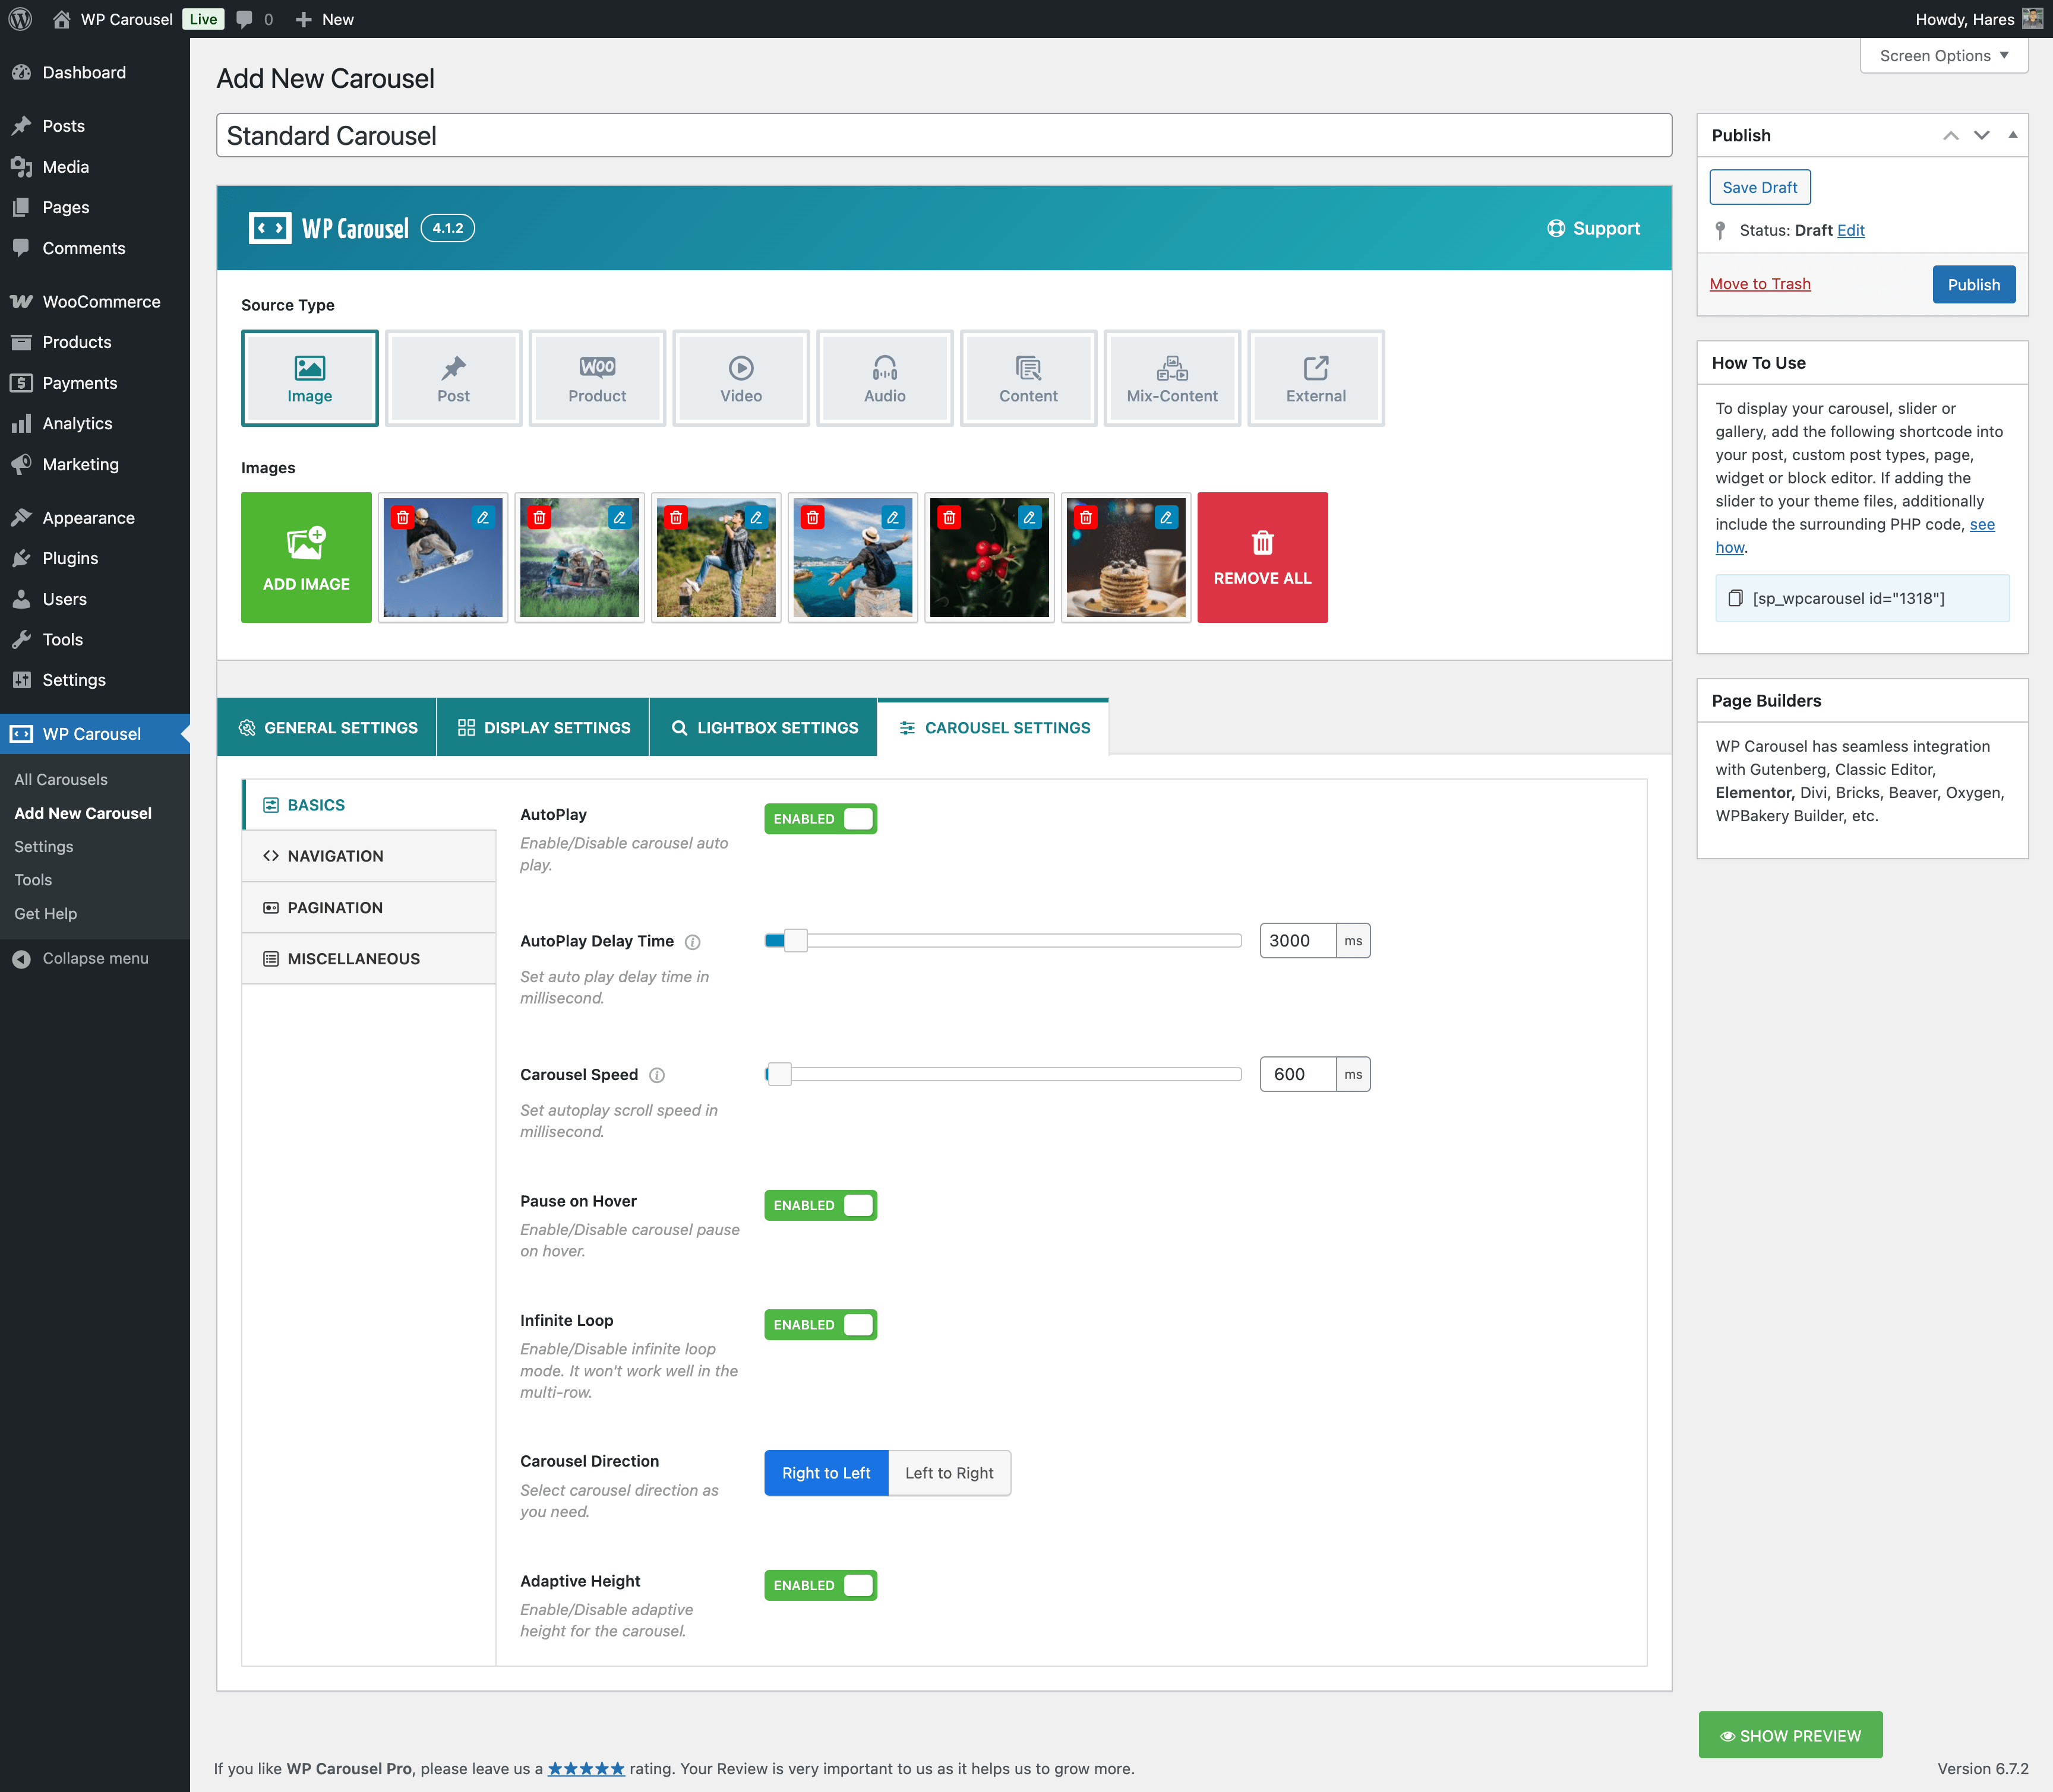The width and height of the screenshot is (2053, 1792).
Task: Collapse the Publish panel
Action: (2013, 135)
